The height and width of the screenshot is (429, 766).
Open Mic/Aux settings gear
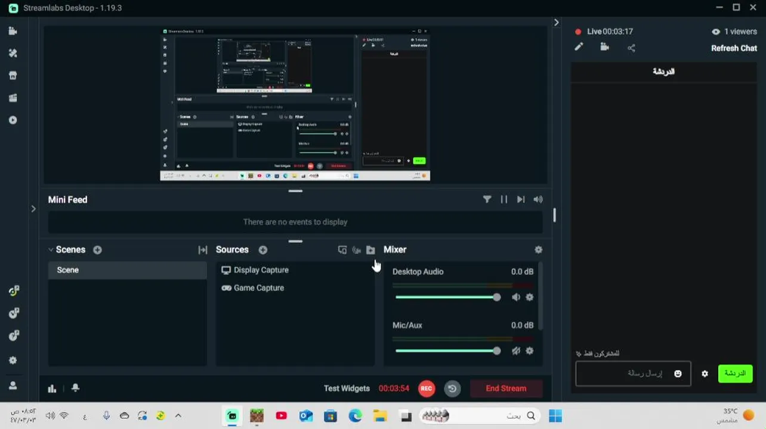pos(530,351)
